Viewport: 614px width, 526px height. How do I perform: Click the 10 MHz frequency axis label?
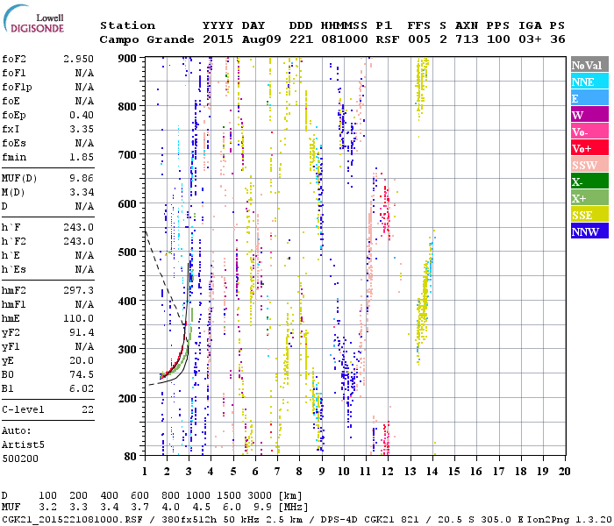[x=344, y=472]
